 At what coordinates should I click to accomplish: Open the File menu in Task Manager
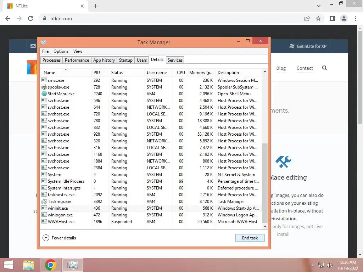[45, 51]
